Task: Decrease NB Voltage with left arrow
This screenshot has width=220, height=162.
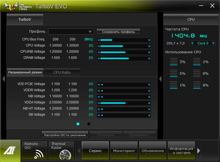Action: click(x=99, y=97)
